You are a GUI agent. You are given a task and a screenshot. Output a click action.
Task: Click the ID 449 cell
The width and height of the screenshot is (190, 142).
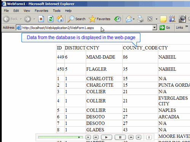[x=60, y=57]
